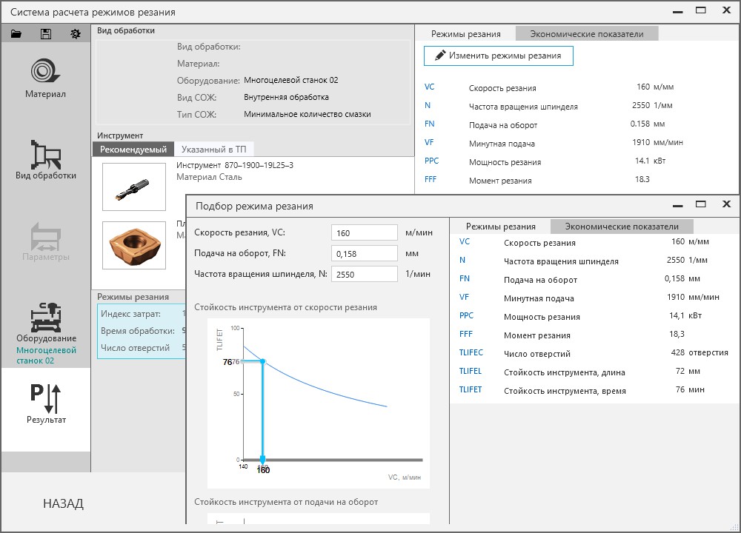Screen dimensions: 741x533
Task: Click the Подача на оборот FN field
Action: (365, 253)
